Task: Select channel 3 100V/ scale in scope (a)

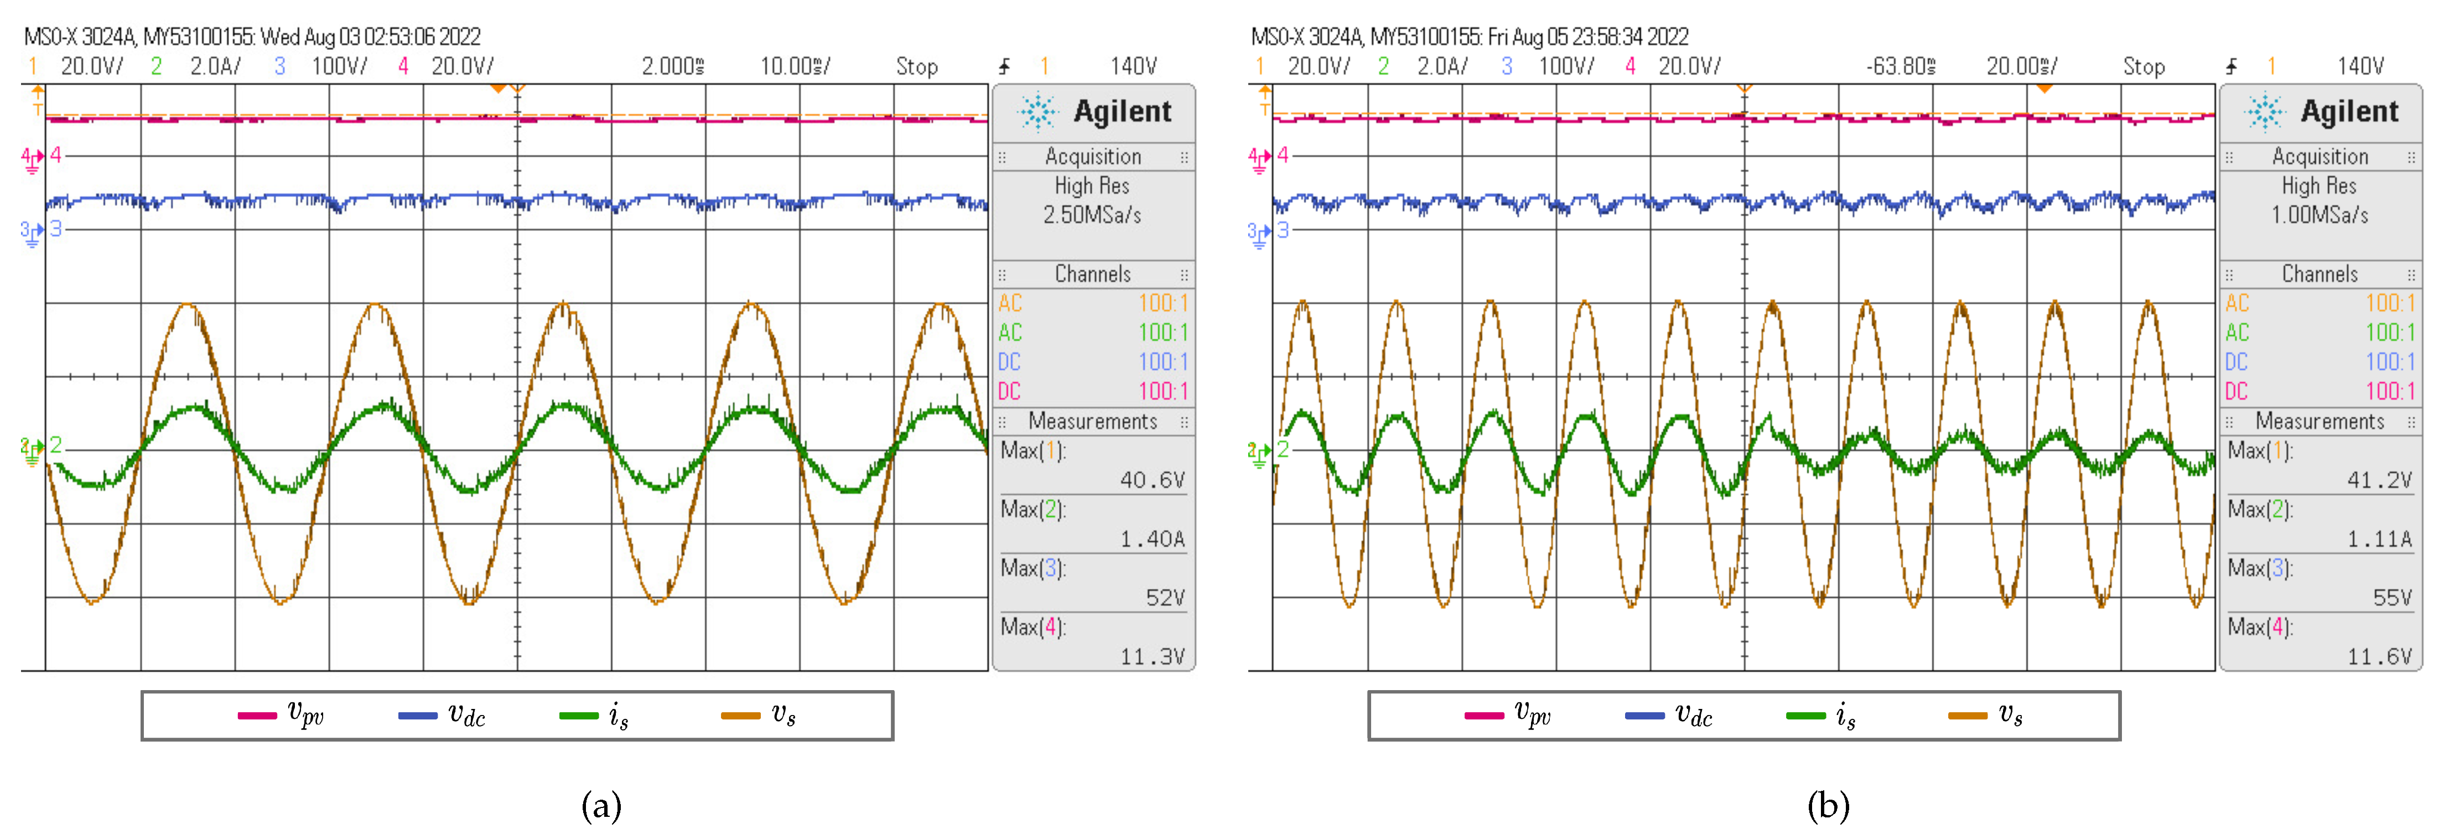Action: (339, 66)
